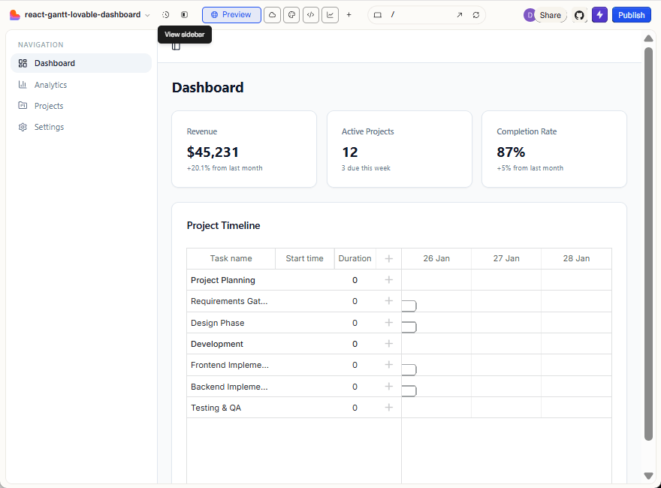Viewport: 661px width, 488px height.
Task: Click the lightning bolt upgrade icon
Action: (599, 14)
